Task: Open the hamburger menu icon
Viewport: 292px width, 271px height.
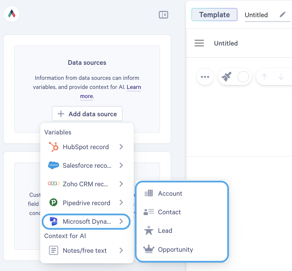Action: pyautogui.click(x=199, y=43)
